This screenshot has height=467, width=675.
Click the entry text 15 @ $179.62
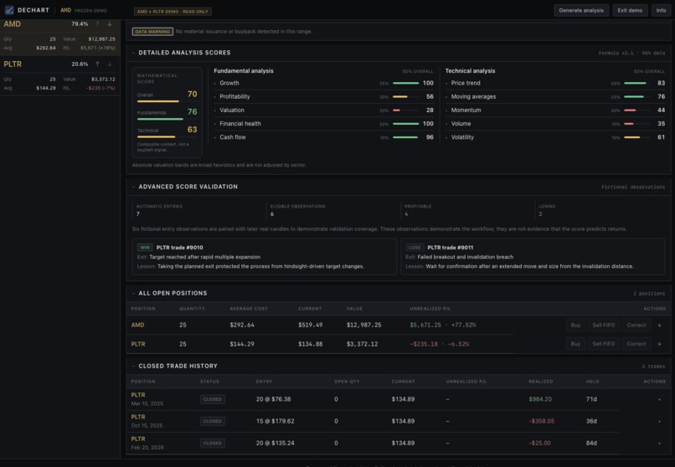click(275, 421)
